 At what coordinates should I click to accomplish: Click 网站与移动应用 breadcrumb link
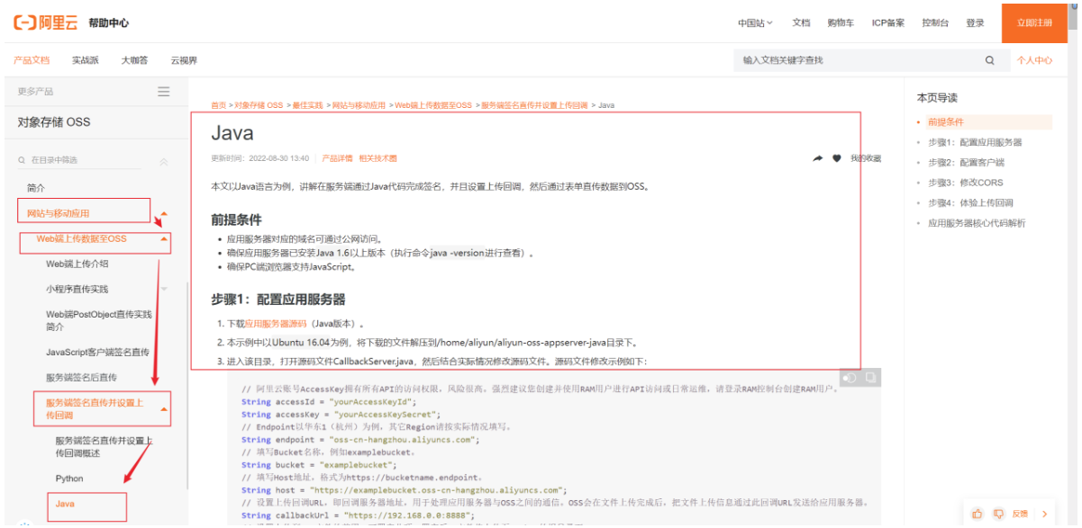359,105
